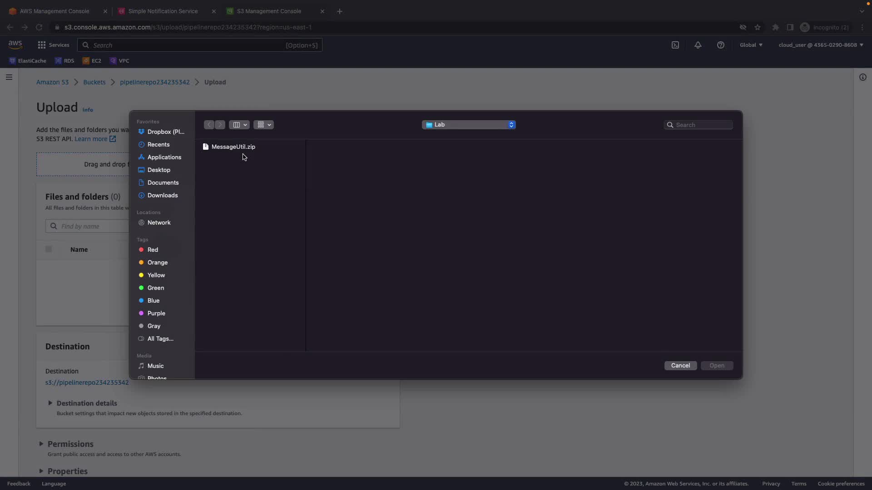
Task: Open the column view mode dropdown
Action: pos(239,125)
